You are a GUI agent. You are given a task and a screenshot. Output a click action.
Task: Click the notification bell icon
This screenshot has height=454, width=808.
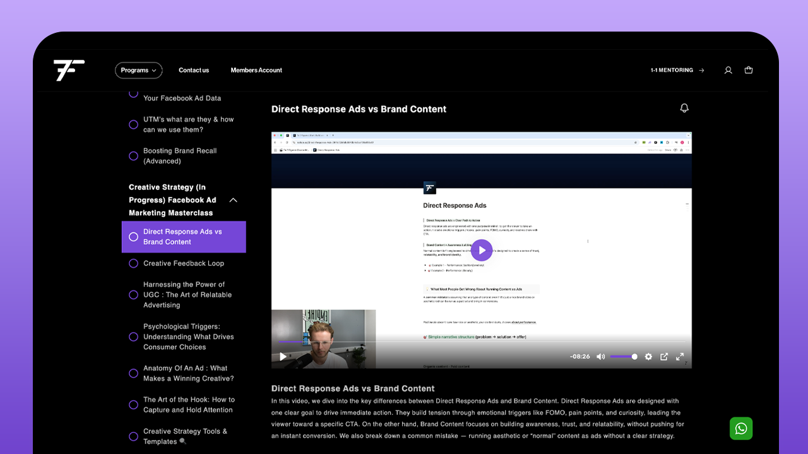click(x=684, y=109)
